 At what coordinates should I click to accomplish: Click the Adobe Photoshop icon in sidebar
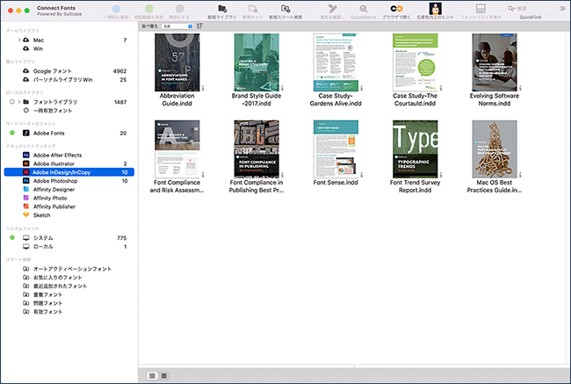25,181
